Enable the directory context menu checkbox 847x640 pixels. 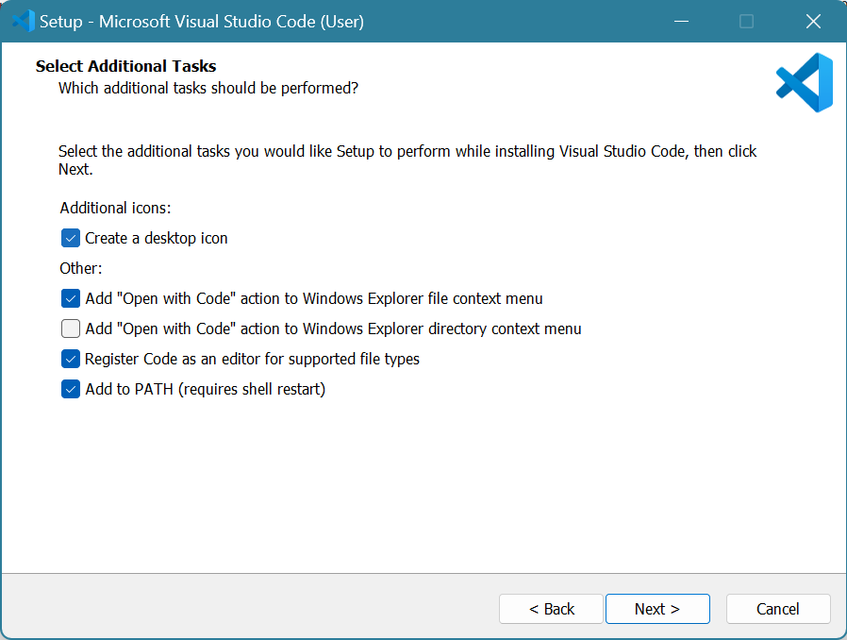tap(71, 328)
